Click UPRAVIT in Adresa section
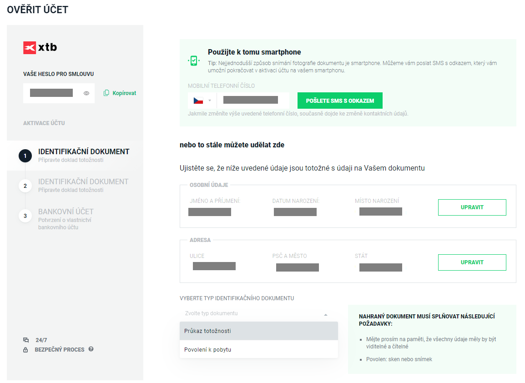Screen dimensions: 525x383 pos(472,262)
